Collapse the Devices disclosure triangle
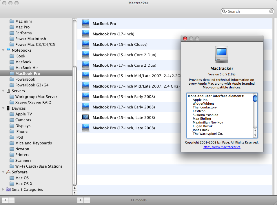The height and width of the screenshot is (205, 277). pyautogui.click(x=3, y=108)
